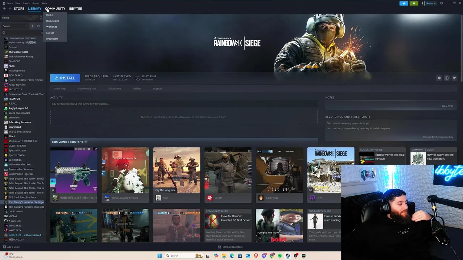Select The Outlast Trials in library list
This screenshot has height=260, width=463.
pos(18,52)
